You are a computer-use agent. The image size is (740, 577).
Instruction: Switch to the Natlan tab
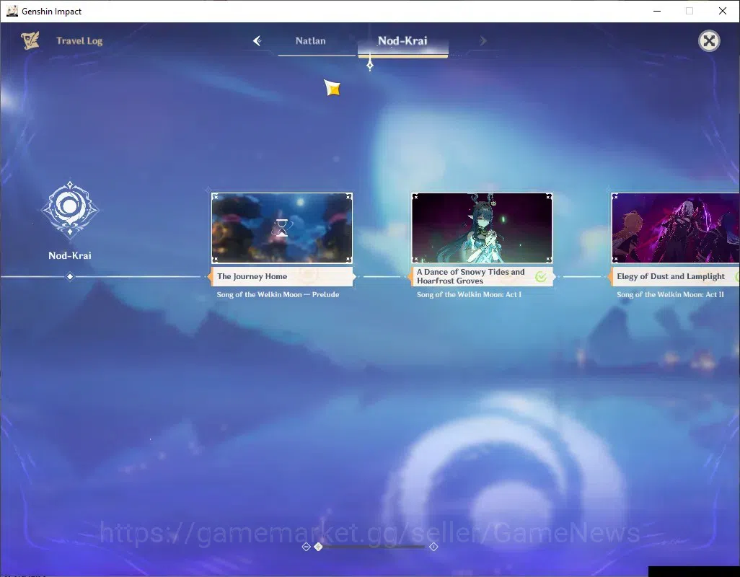coord(311,41)
